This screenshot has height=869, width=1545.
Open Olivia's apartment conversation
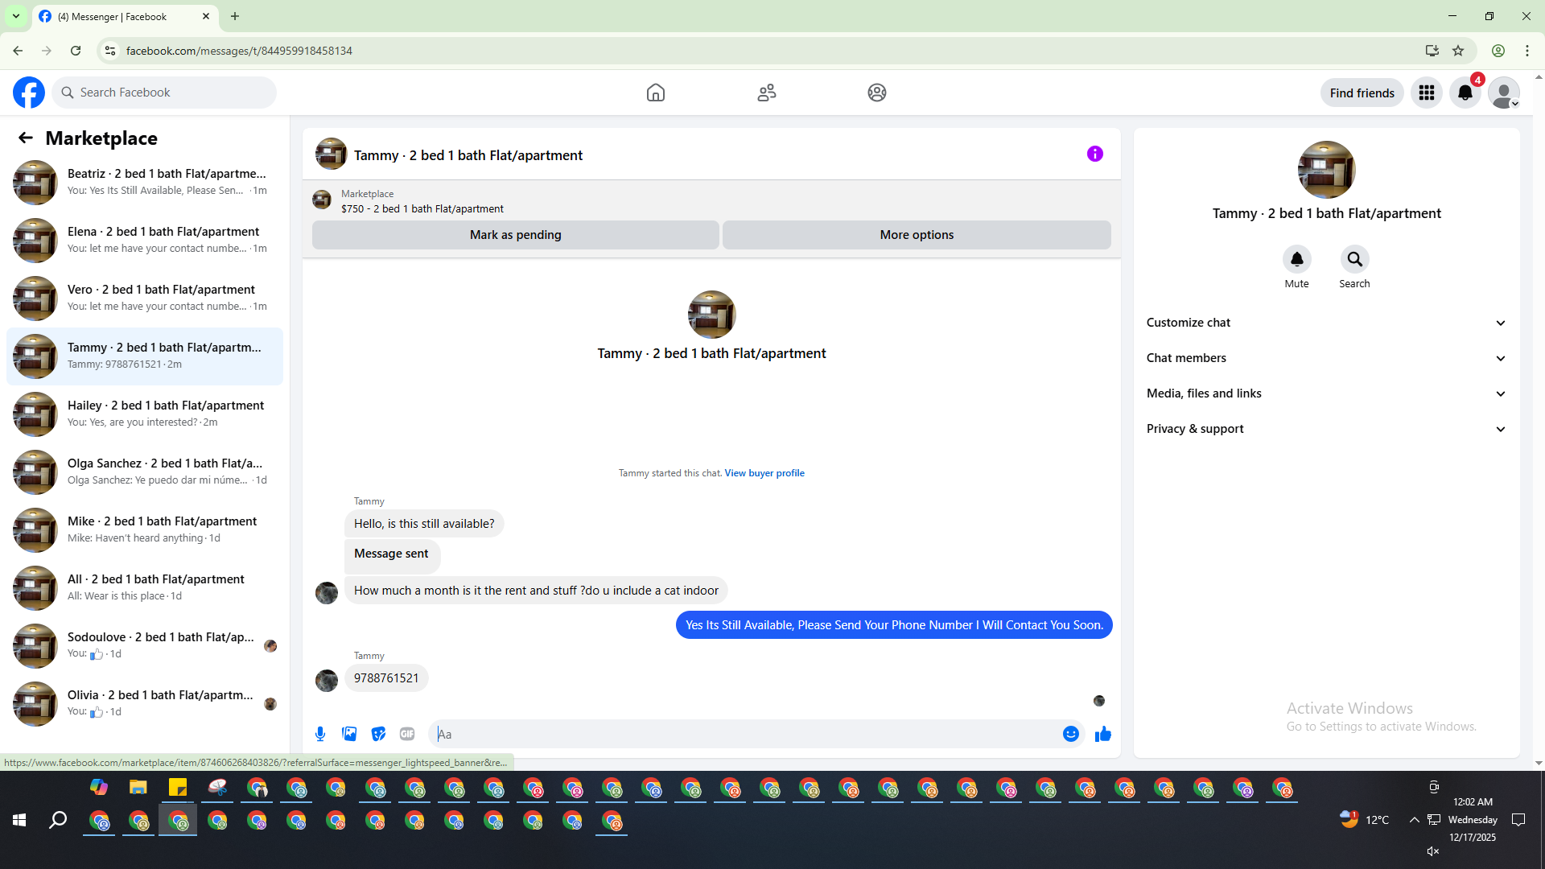click(145, 703)
